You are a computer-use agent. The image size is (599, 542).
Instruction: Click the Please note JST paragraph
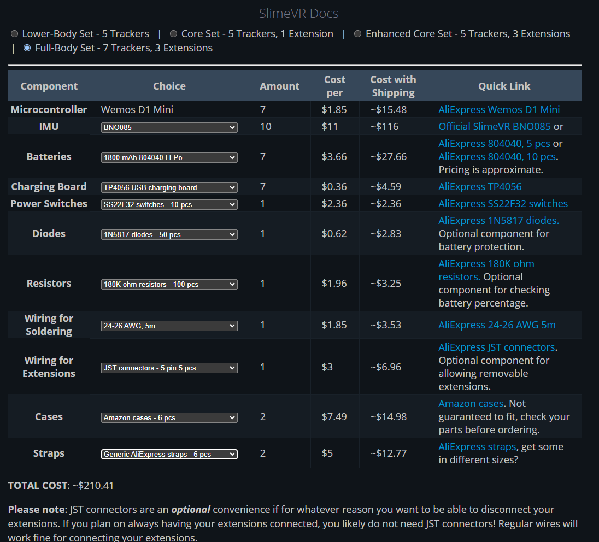coord(293,523)
